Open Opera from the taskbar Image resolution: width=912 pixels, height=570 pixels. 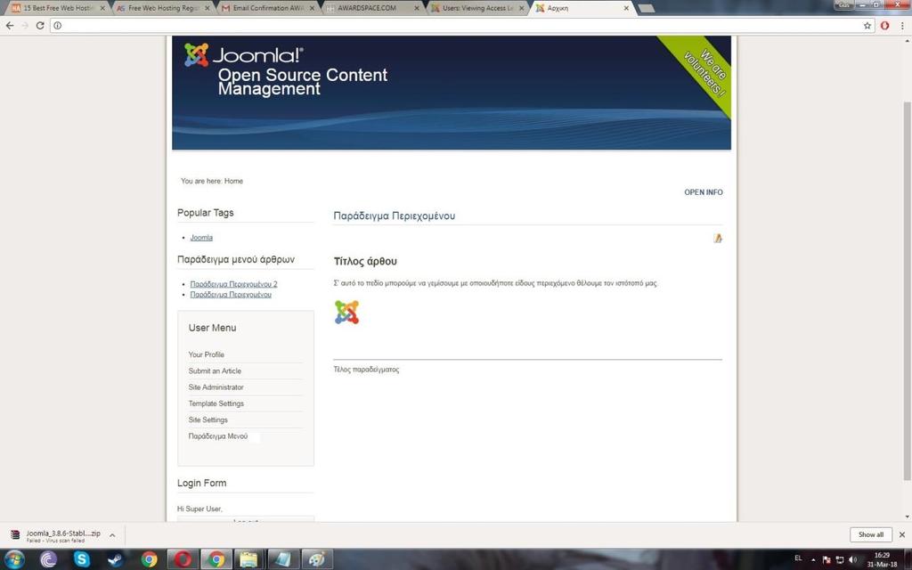pyautogui.click(x=183, y=559)
